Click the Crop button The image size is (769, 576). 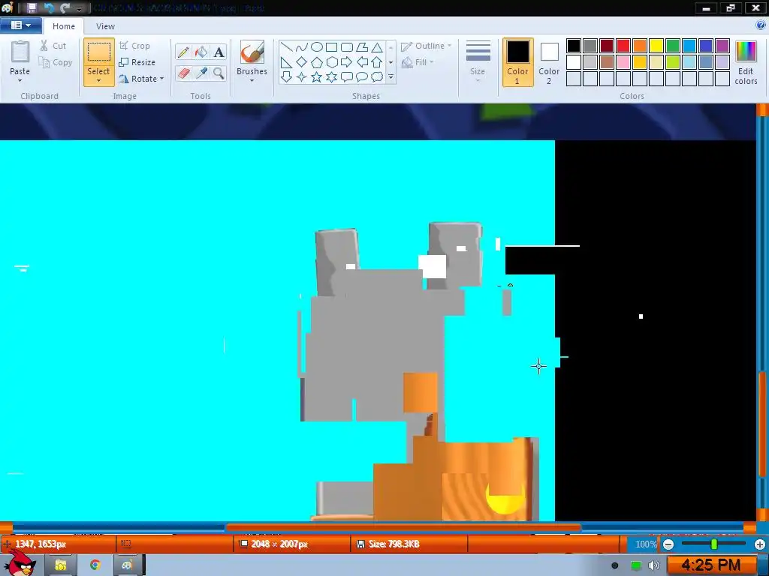click(x=134, y=46)
